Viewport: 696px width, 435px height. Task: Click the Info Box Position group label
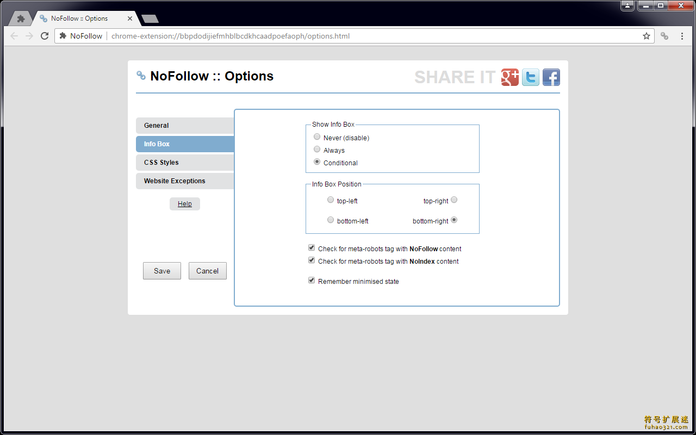click(x=337, y=184)
